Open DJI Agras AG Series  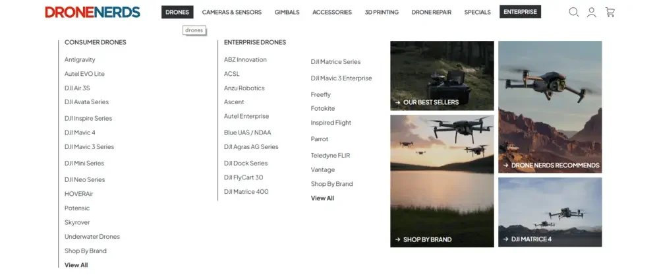click(251, 147)
